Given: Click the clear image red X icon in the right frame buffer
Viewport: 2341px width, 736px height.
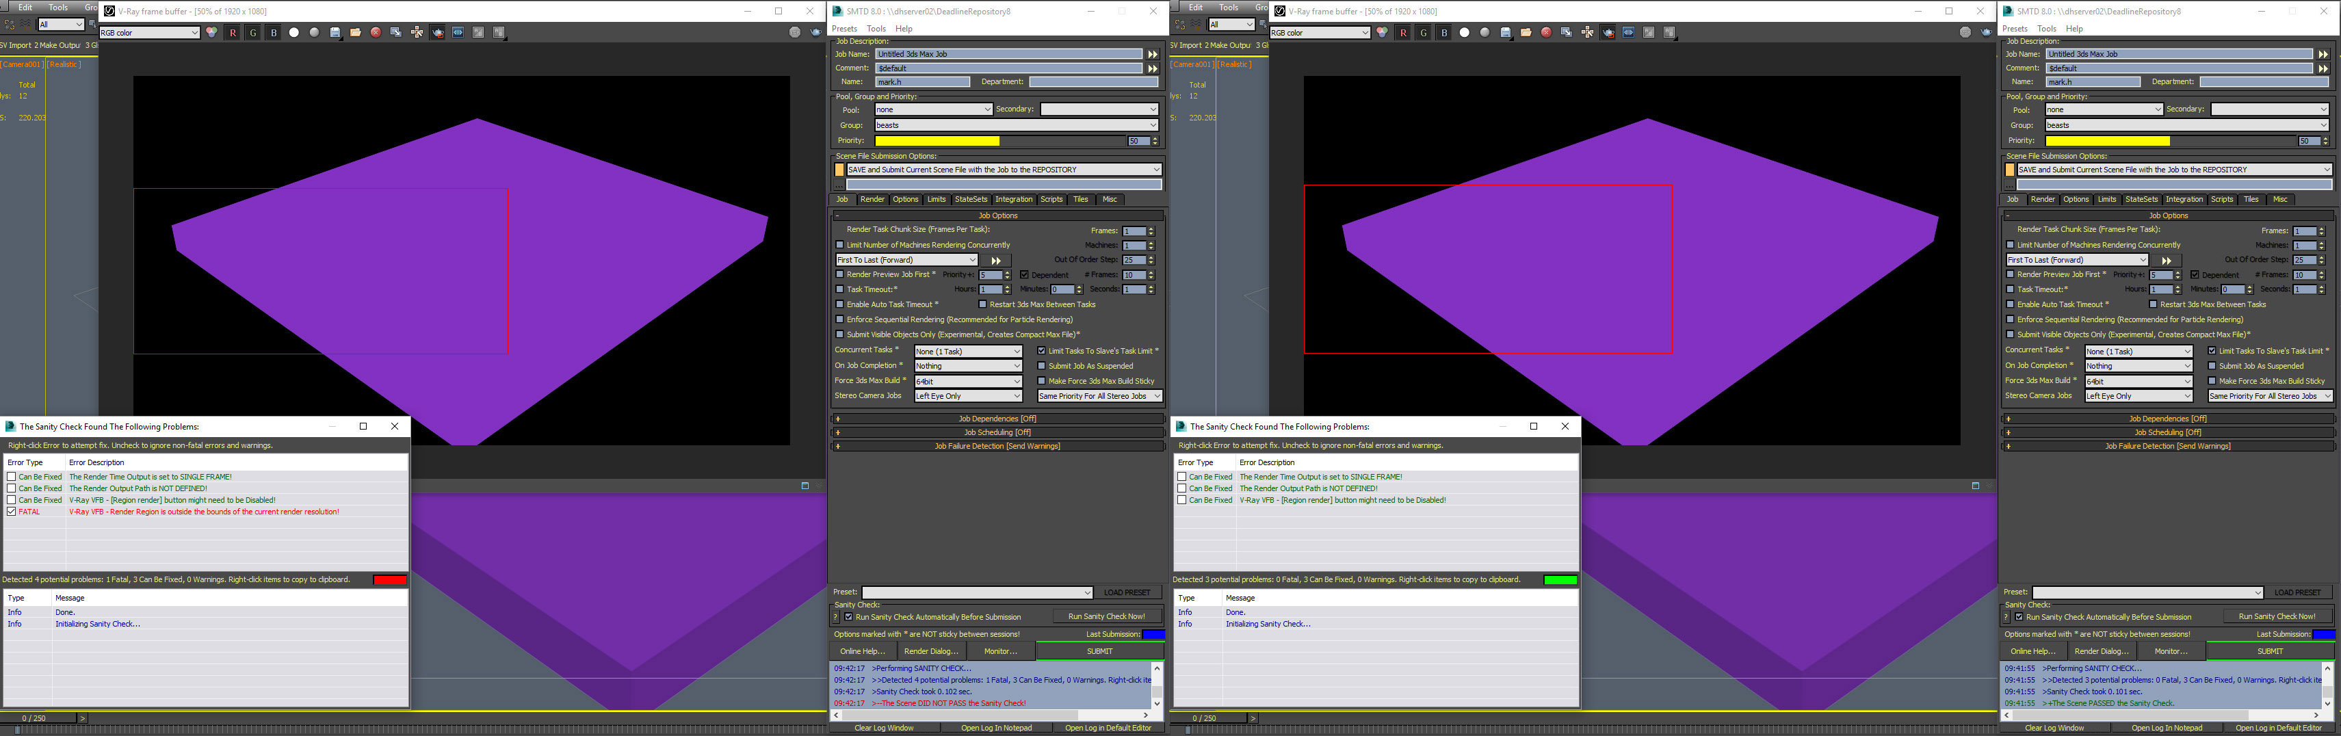Looking at the screenshot, I should tap(1546, 33).
